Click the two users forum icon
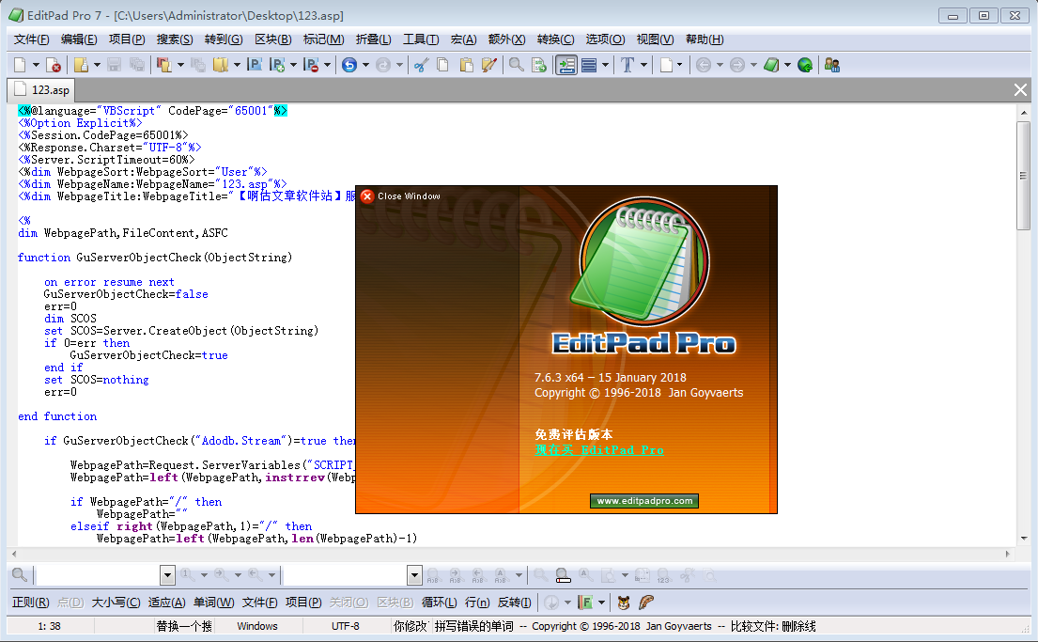The height and width of the screenshot is (642, 1038). (832, 65)
